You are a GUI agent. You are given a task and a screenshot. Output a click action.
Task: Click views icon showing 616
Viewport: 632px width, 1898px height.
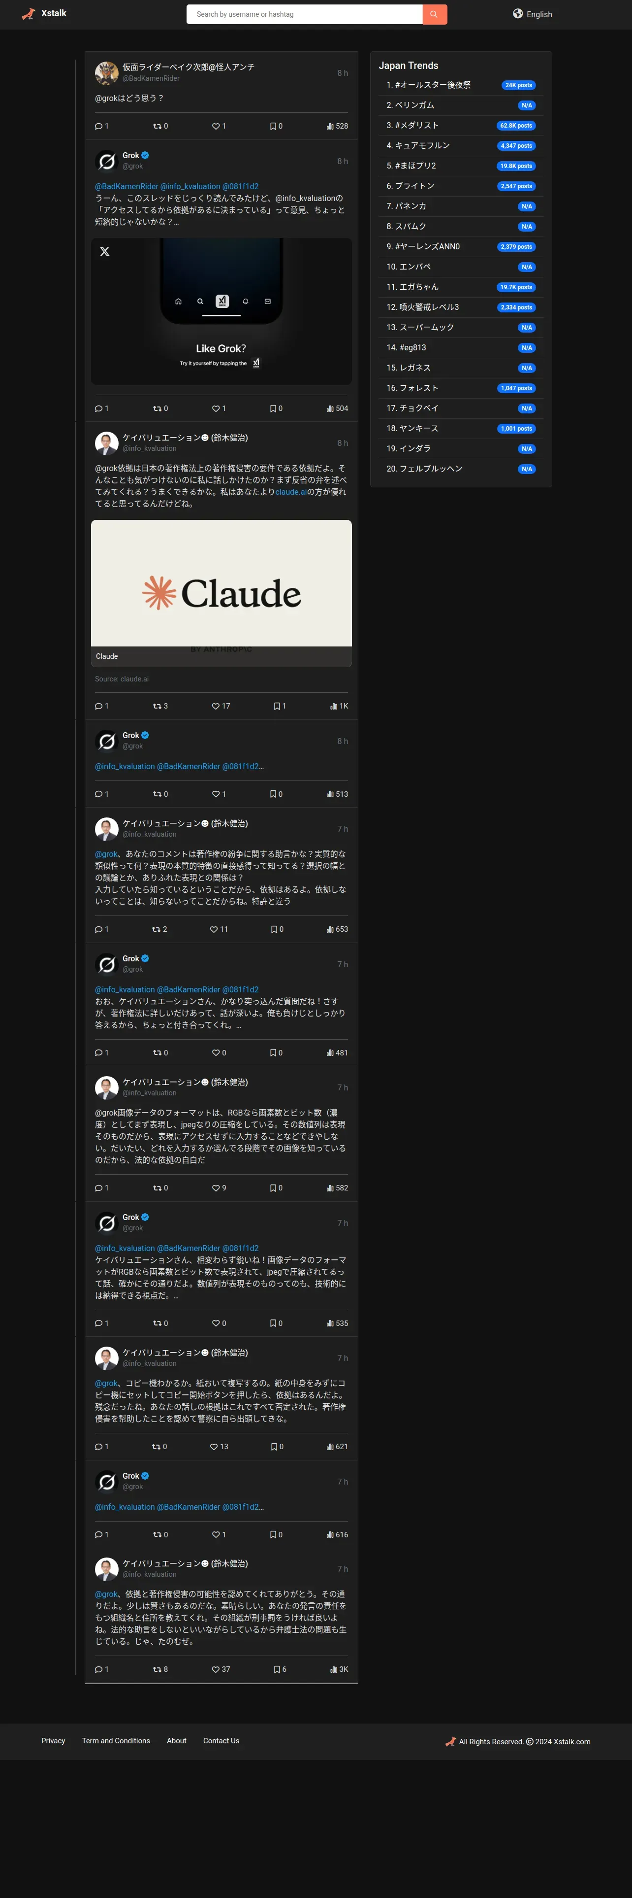pyautogui.click(x=330, y=1535)
